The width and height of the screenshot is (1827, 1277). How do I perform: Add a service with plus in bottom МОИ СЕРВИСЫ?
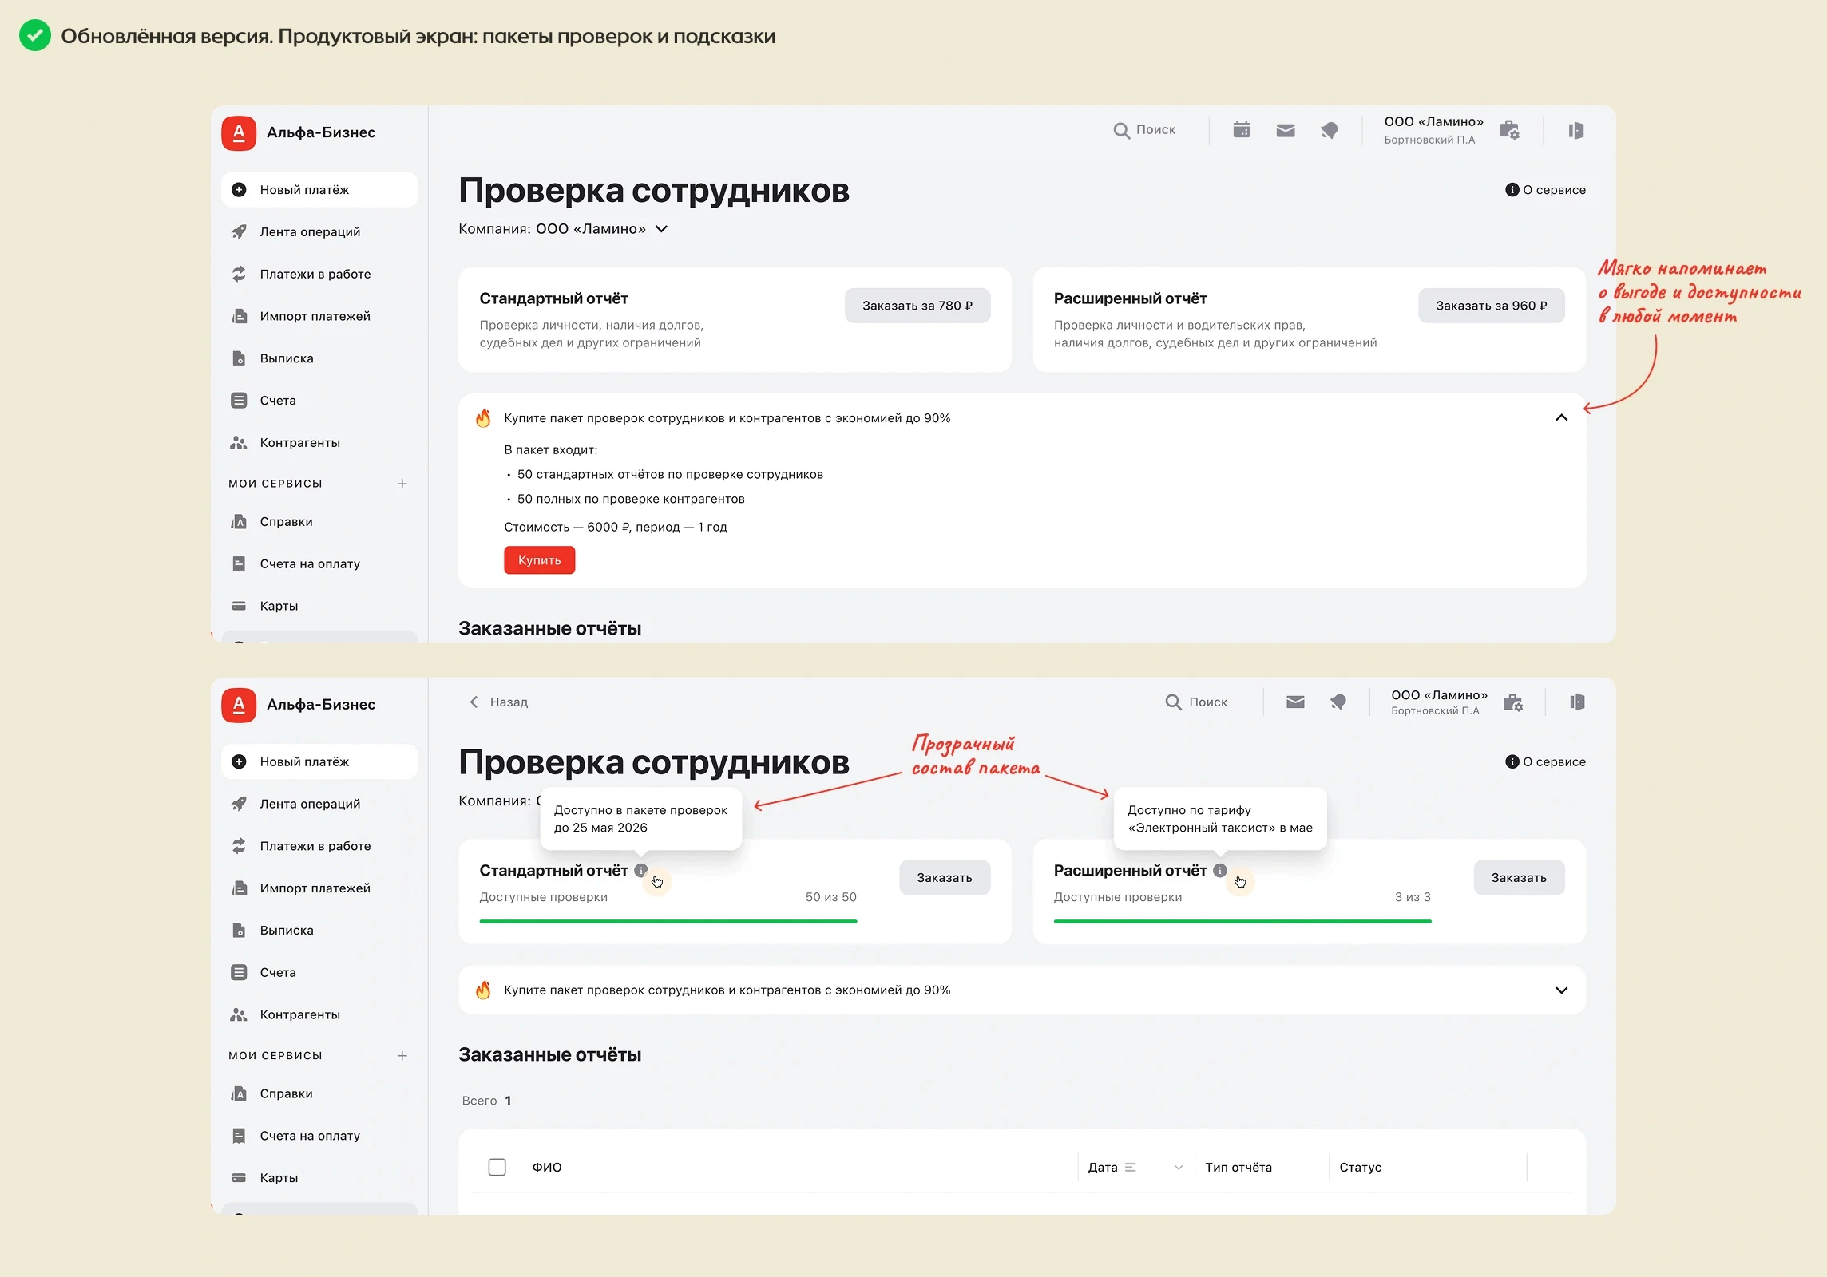pos(402,1055)
